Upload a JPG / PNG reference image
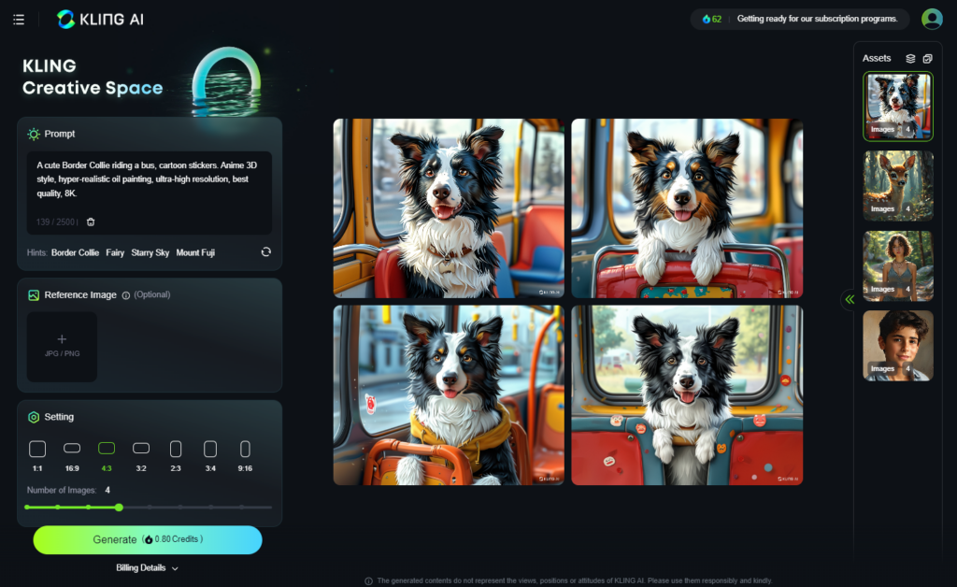Image resolution: width=957 pixels, height=587 pixels. click(x=62, y=347)
